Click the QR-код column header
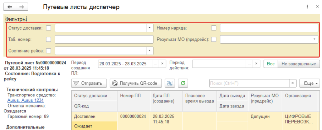 [94, 106]
